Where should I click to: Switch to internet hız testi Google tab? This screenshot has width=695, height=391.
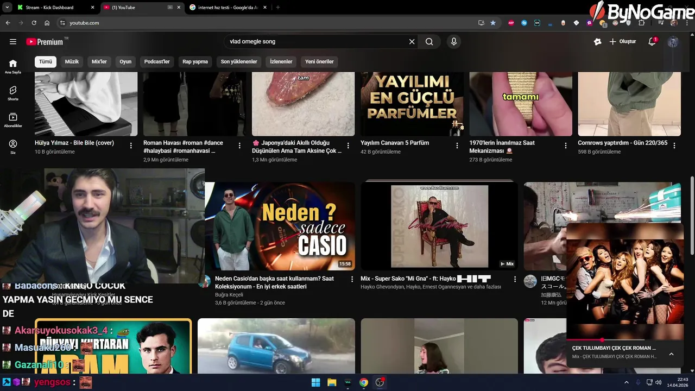(228, 8)
